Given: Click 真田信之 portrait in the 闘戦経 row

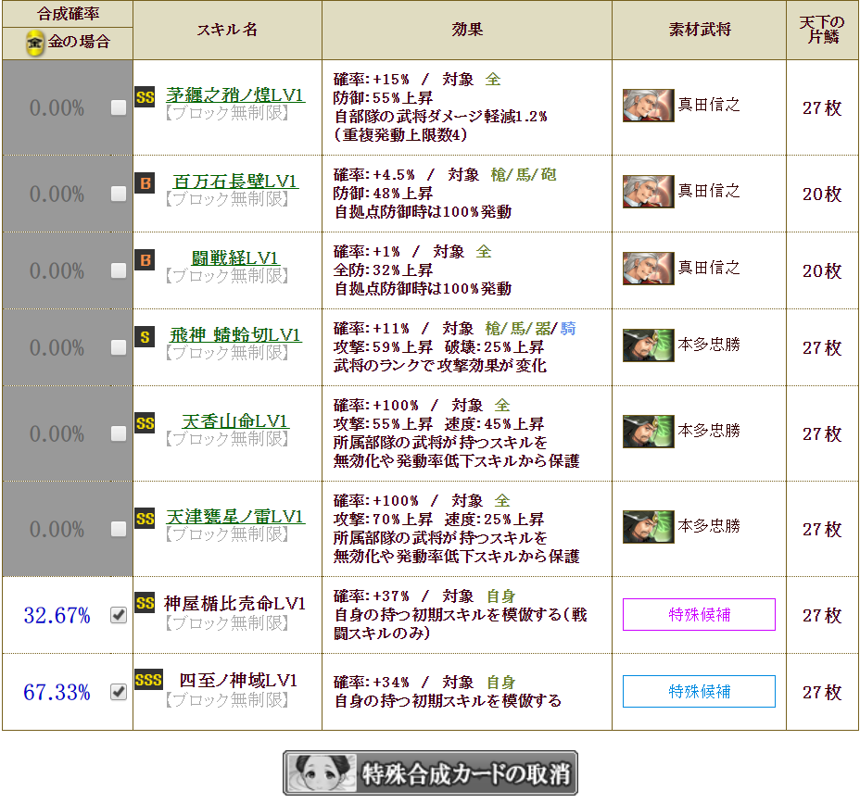Looking at the screenshot, I should point(649,269).
